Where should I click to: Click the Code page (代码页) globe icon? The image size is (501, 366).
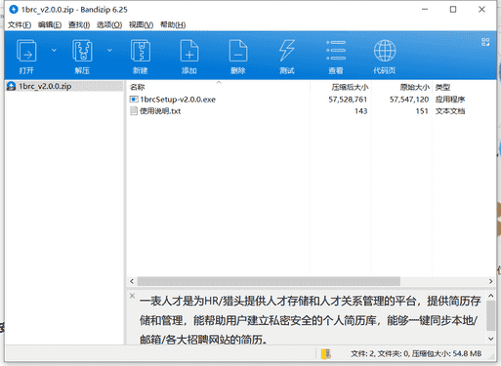385,51
